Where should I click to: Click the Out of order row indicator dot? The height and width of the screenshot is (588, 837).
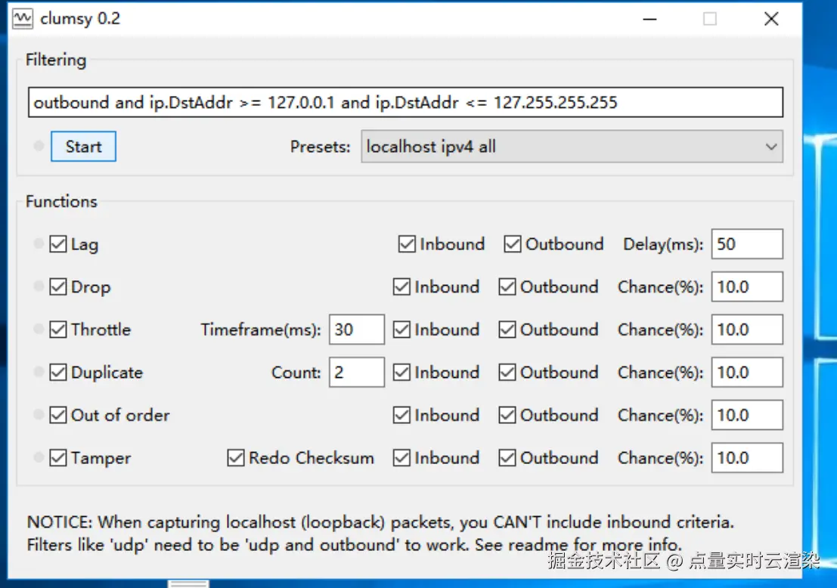tap(39, 415)
